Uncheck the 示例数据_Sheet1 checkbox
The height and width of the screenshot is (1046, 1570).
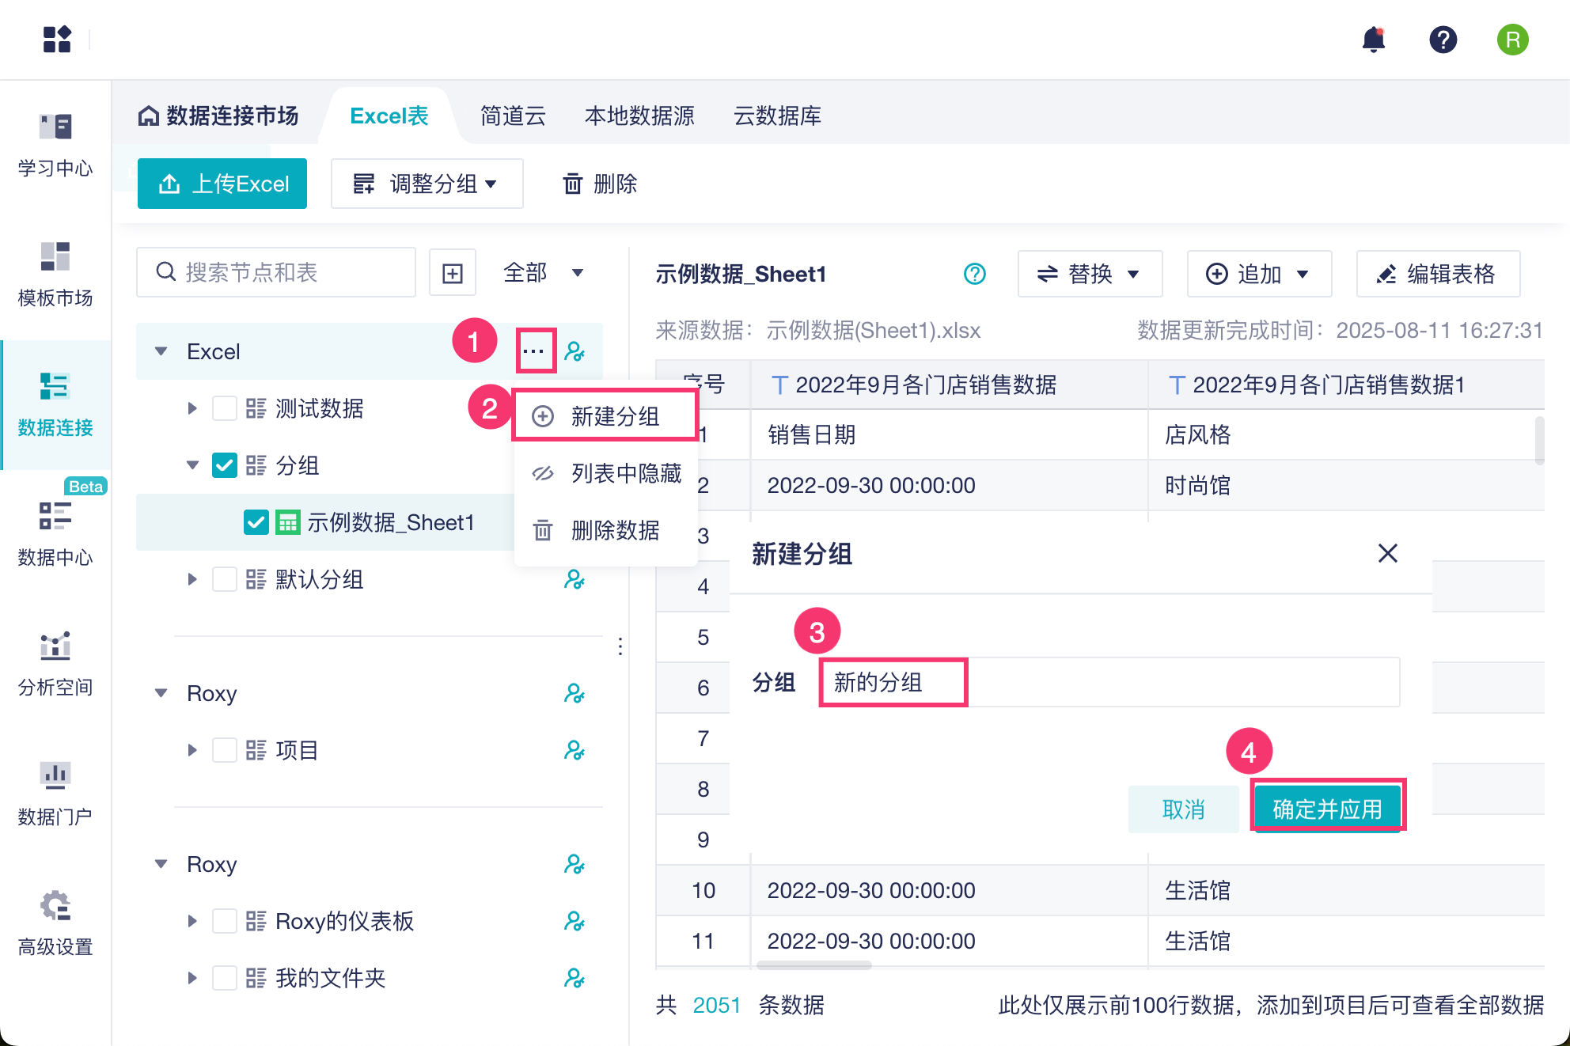[256, 523]
